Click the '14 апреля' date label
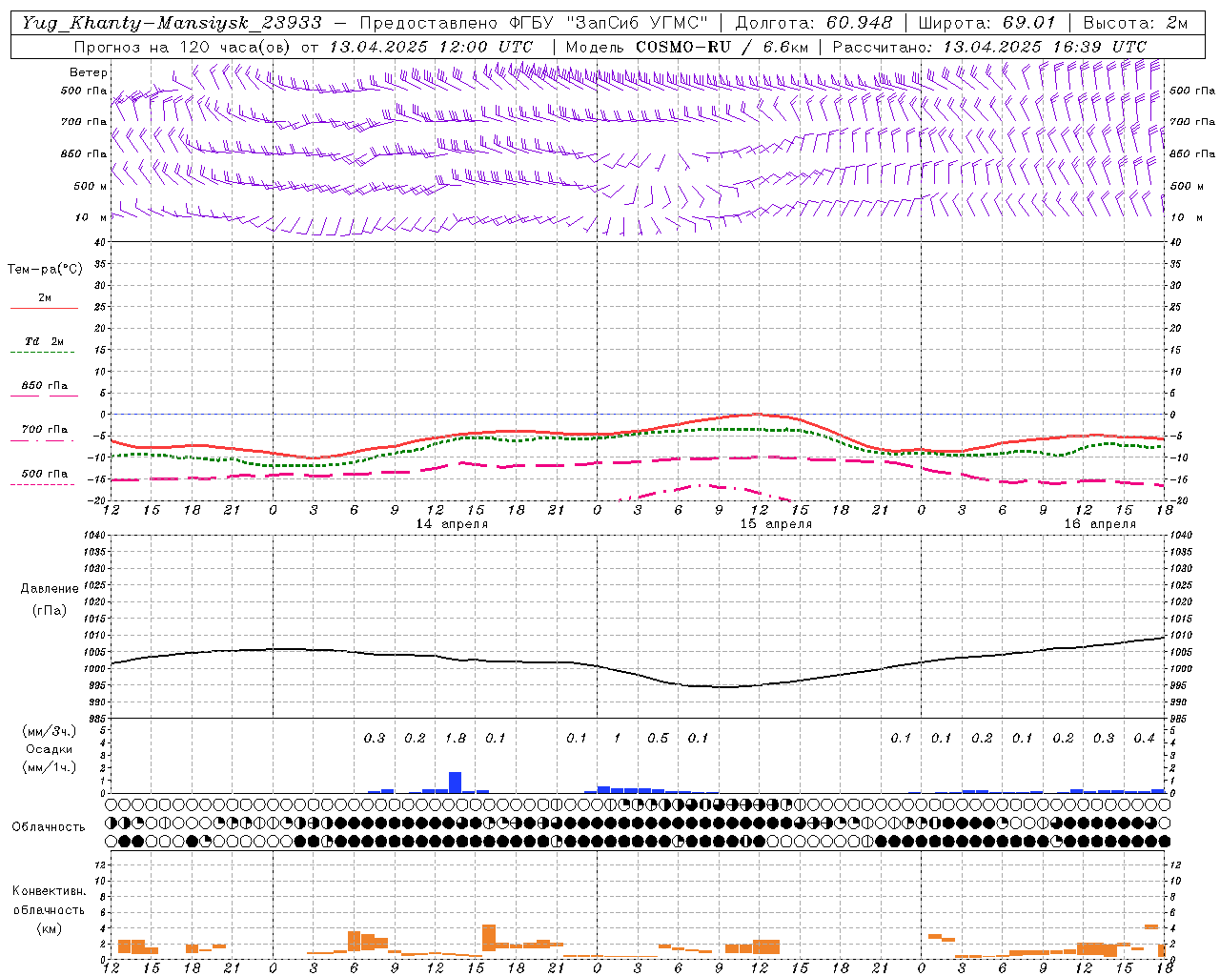This screenshot has height=976, width=1220. (x=452, y=523)
